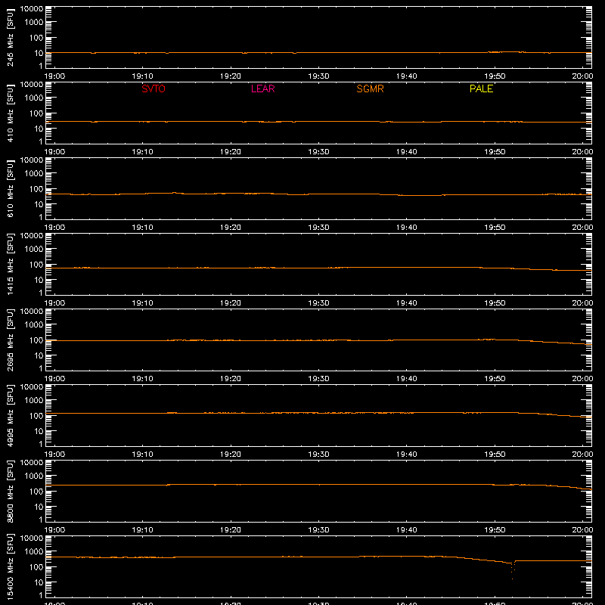The width and height of the screenshot is (605, 605).
Task: Click the 8800 MHz [SFU] axis title
Action: click(10, 491)
